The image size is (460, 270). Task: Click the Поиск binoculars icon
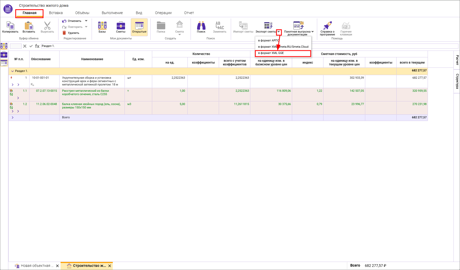click(x=201, y=26)
